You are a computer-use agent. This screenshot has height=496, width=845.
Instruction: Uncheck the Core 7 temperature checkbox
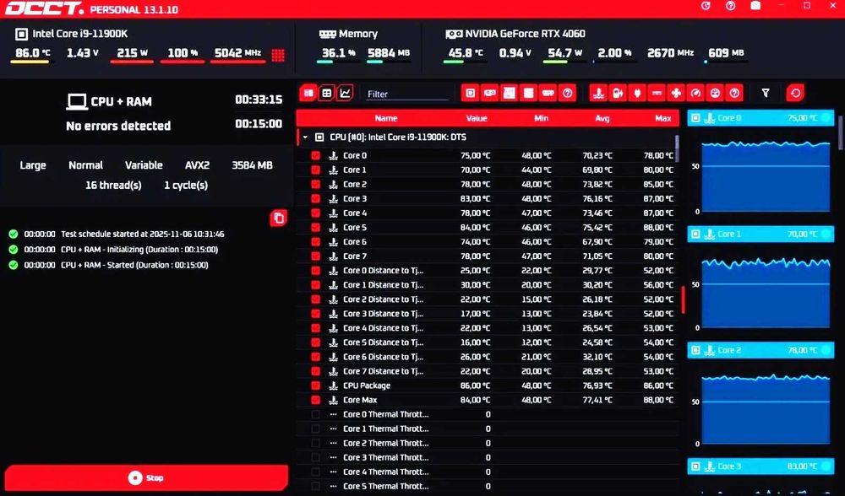pos(316,256)
